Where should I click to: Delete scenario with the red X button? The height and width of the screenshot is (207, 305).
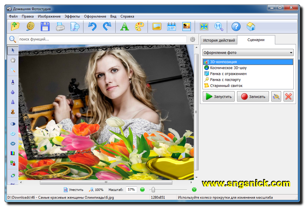[x=288, y=97]
